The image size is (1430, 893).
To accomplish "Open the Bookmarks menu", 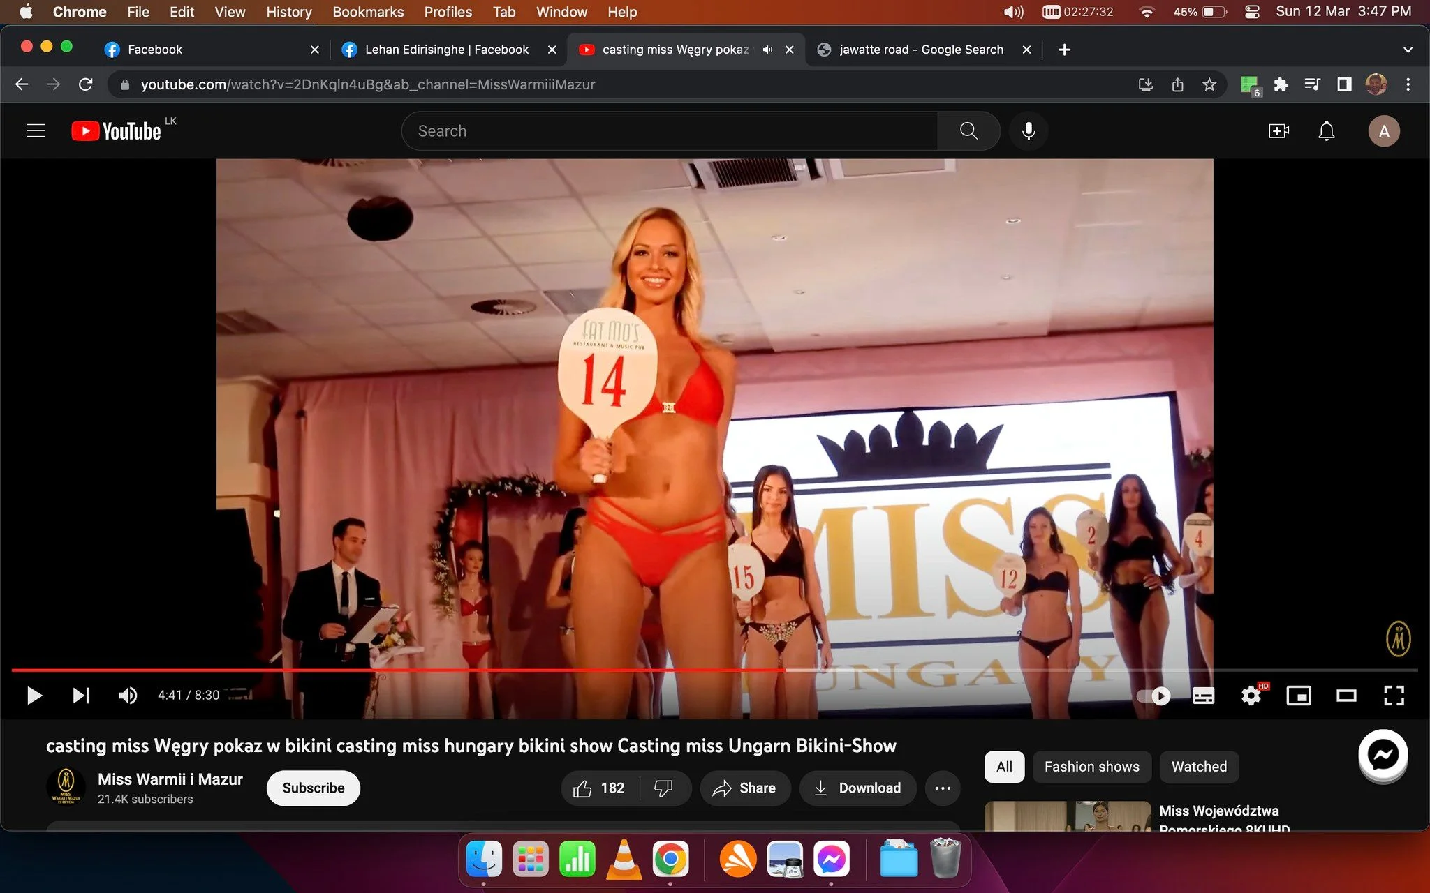I will (x=368, y=12).
